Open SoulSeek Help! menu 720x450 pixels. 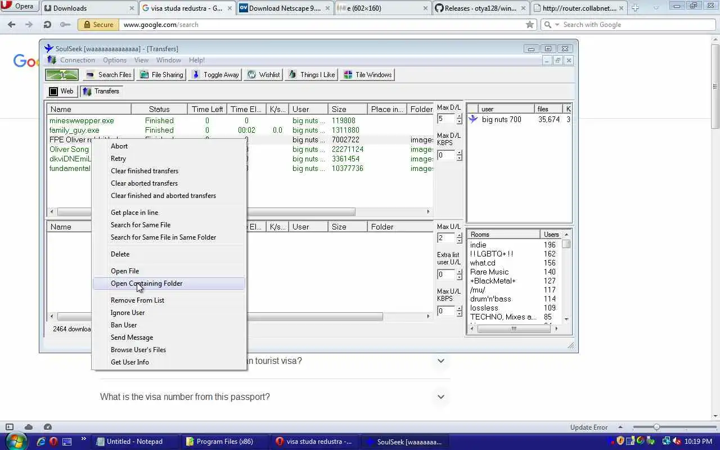pyautogui.click(x=197, y=60)
